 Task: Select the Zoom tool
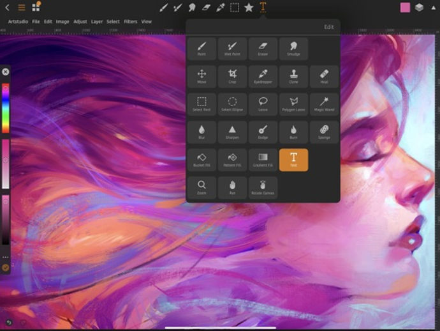coord(202,188)
